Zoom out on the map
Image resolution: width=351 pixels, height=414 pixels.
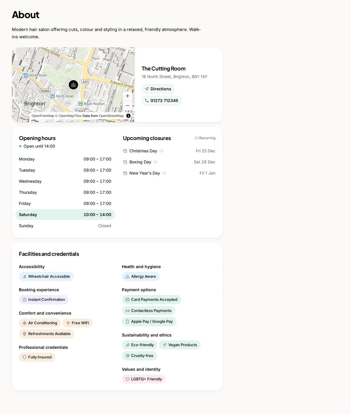point(128,106)
